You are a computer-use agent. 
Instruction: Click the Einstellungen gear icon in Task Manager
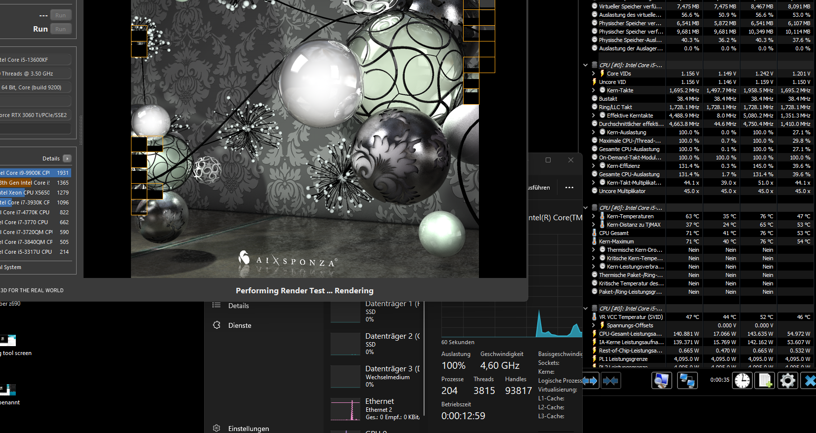(x=216, y=428)
